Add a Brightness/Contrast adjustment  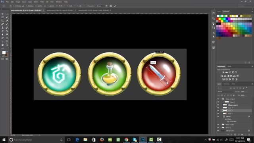coord(223,72)
